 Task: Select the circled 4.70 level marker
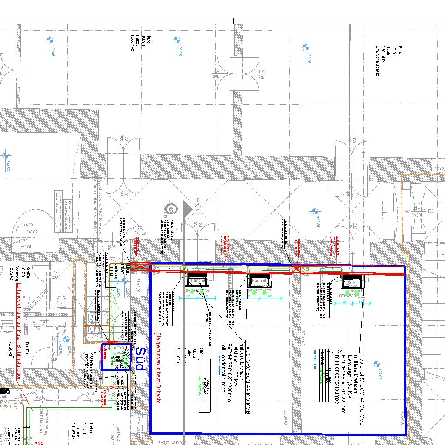tap(171, 209)
